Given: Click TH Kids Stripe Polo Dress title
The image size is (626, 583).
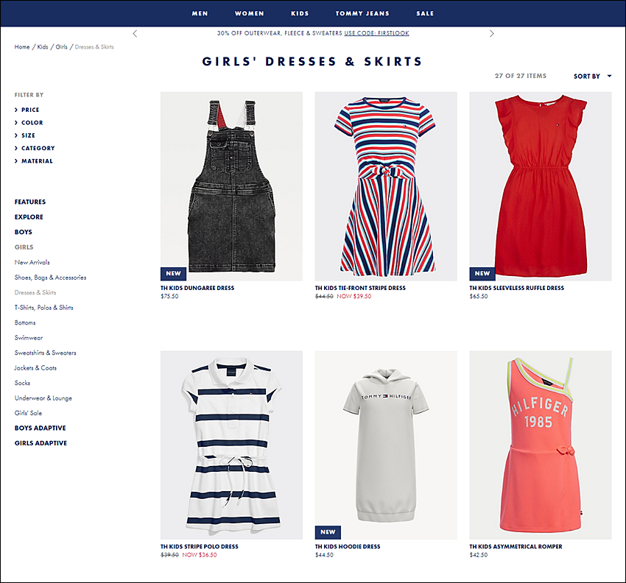Looking at the screenshot, I should tap(200, 546).
